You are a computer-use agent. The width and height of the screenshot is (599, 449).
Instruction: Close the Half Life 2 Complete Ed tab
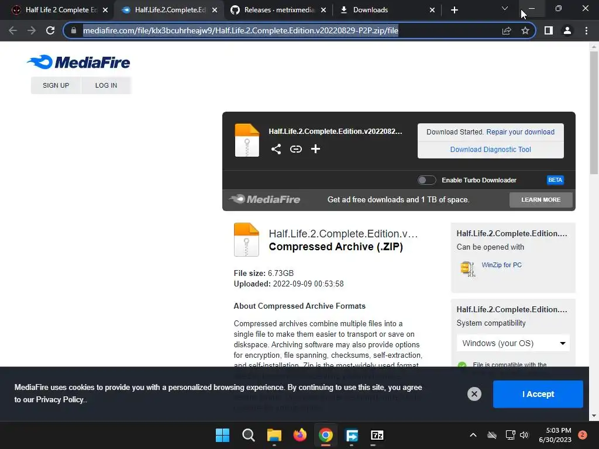click(x=105, y=10)
